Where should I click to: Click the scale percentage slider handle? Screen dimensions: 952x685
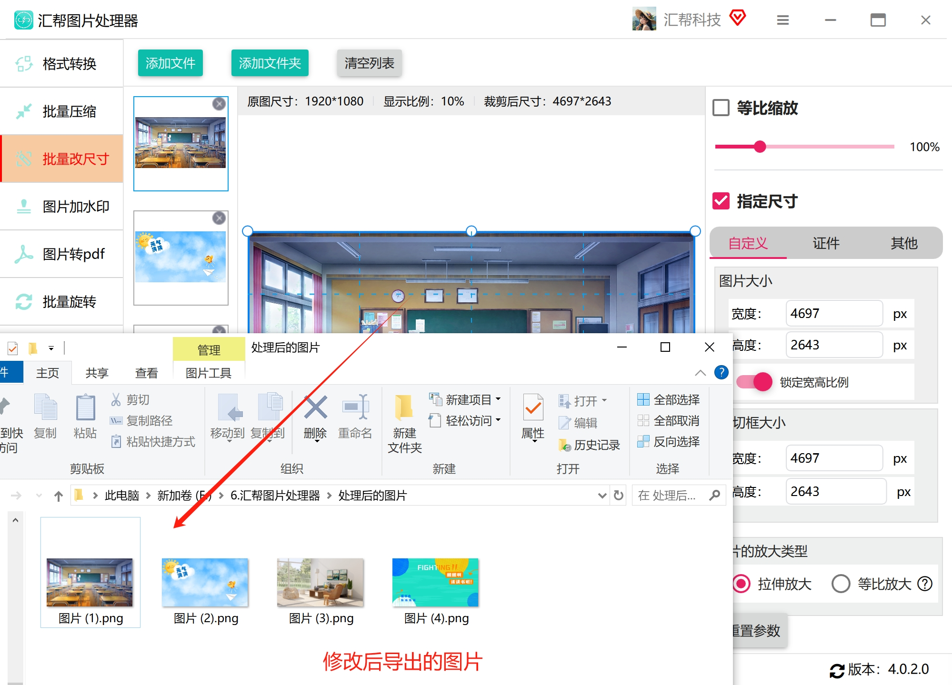coord(760,147)
